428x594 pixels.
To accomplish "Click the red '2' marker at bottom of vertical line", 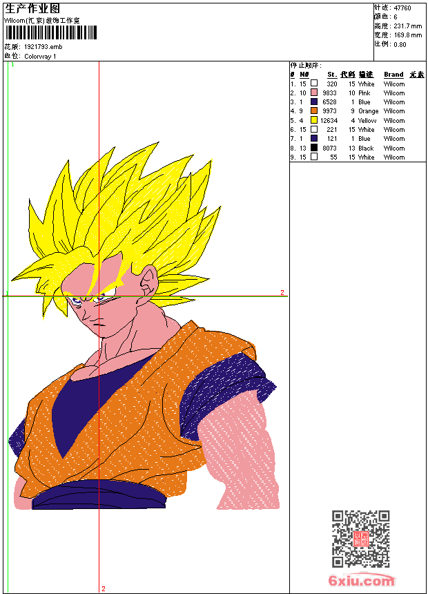I will click(x=104, y=589).
